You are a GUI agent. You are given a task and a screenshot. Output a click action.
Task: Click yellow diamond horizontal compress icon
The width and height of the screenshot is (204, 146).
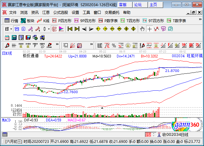[x=119, y=29]
